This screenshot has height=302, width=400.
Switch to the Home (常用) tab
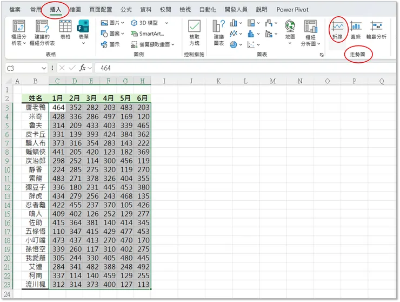36,10
